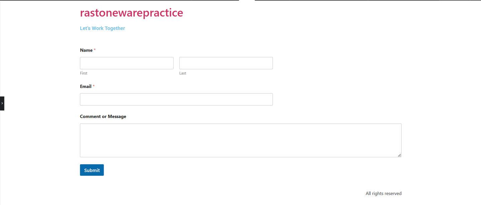Click the red required asterisk beside Email
The height and width of the screenshot is (205, 481).
(94, 86)
